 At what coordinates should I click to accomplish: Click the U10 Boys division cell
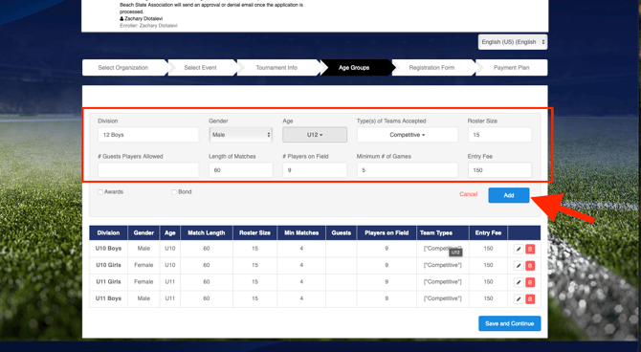[x=108, y=248]
